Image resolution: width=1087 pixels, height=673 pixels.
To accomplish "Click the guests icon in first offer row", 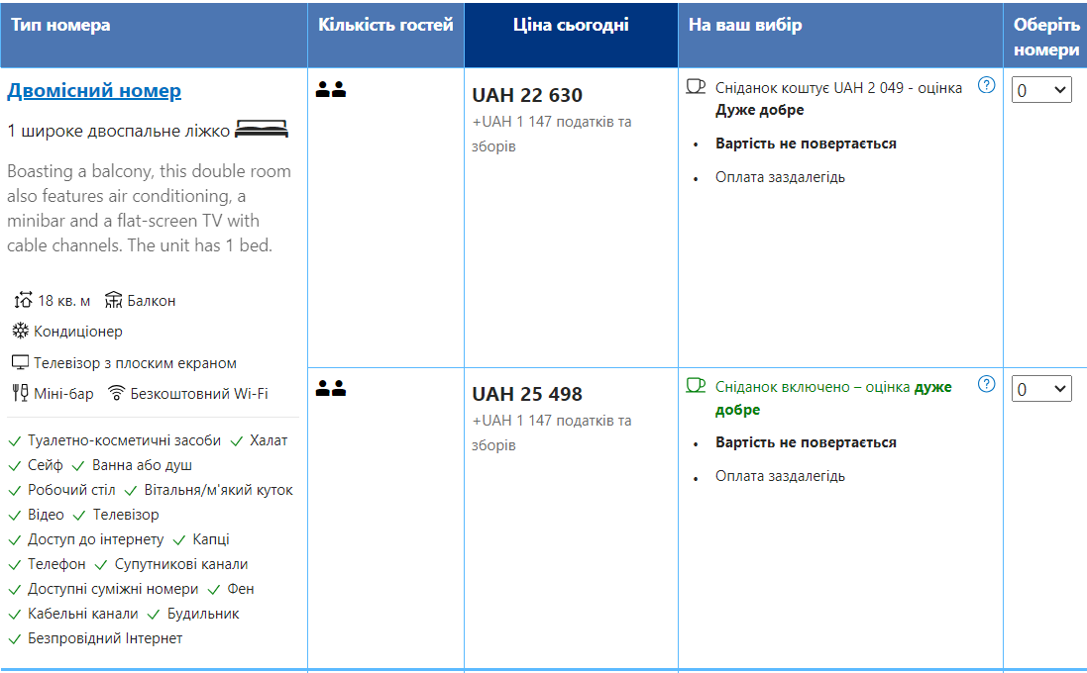I will 331,90.
